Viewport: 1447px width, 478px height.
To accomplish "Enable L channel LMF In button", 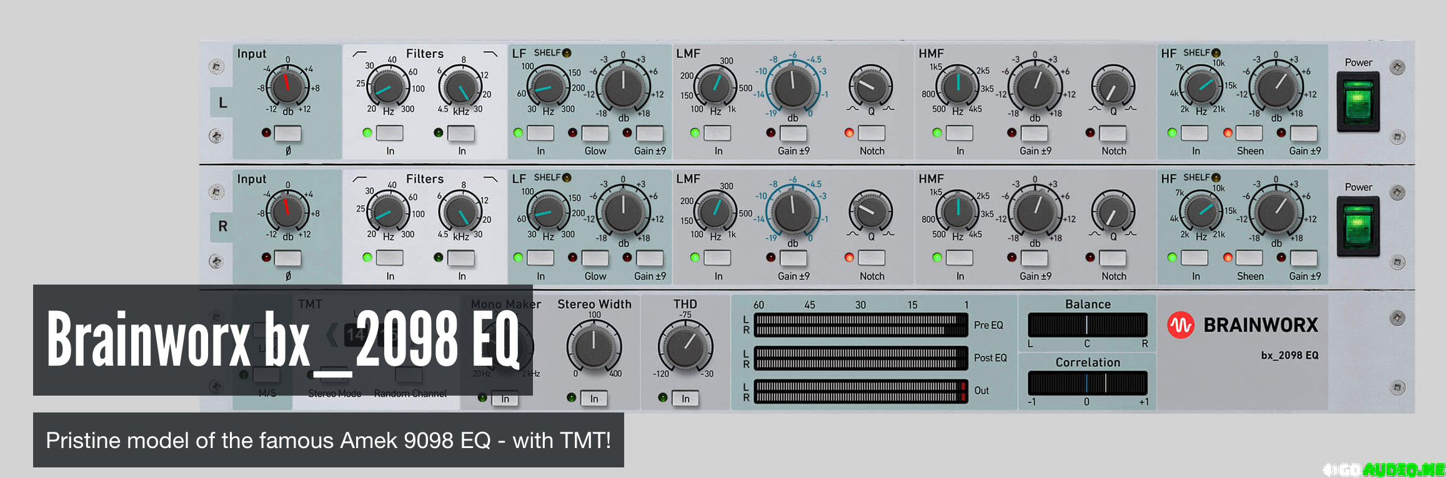I will coord(717,133).
